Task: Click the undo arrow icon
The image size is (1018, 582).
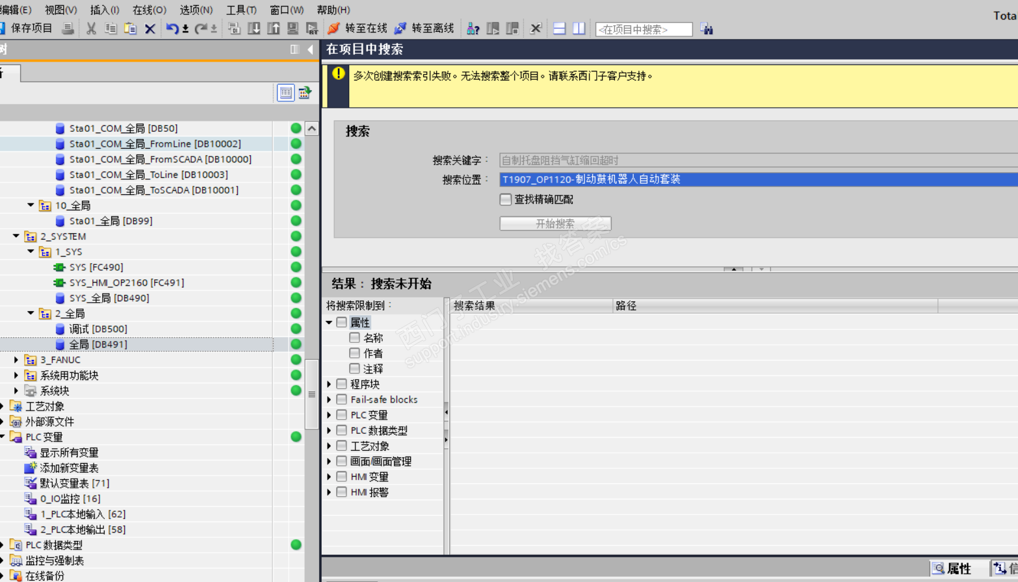Action: [x=172, y=29]
